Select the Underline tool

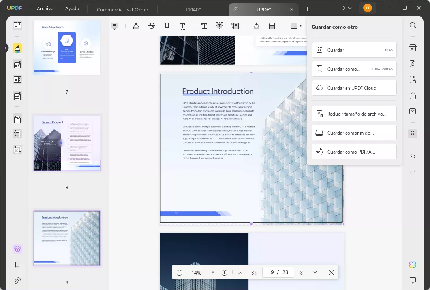[x=167, y=26]
